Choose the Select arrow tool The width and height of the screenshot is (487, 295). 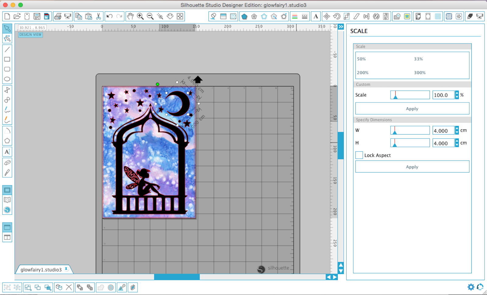point(7,29)
